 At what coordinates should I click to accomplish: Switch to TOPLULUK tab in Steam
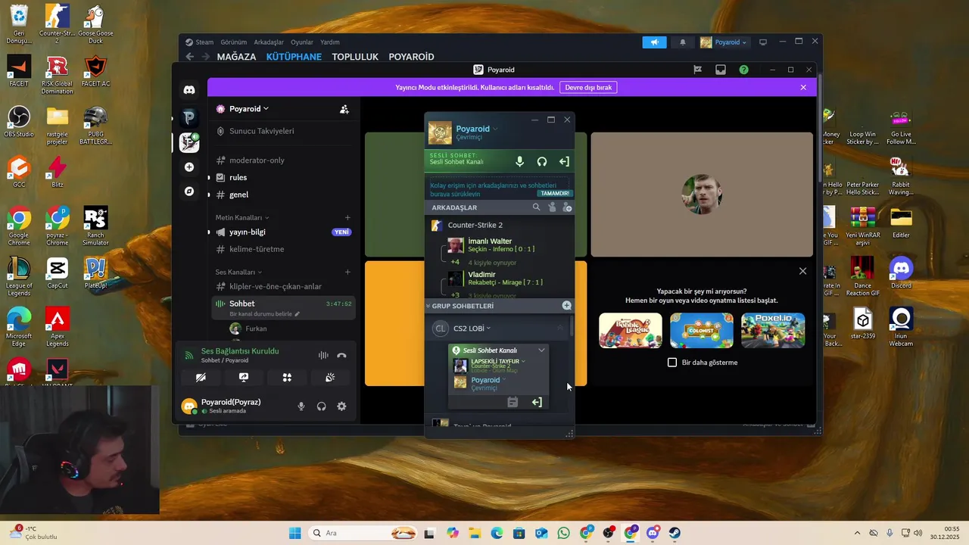355,57
